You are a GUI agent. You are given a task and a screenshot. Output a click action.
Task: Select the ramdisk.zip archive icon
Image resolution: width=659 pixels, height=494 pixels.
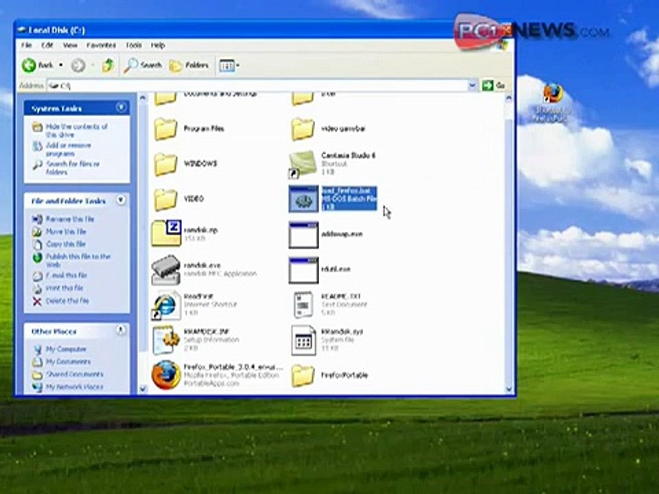(x=166, y=233)
